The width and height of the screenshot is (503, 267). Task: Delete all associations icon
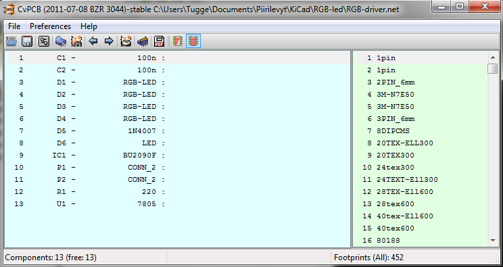click(x=126, y=41)
